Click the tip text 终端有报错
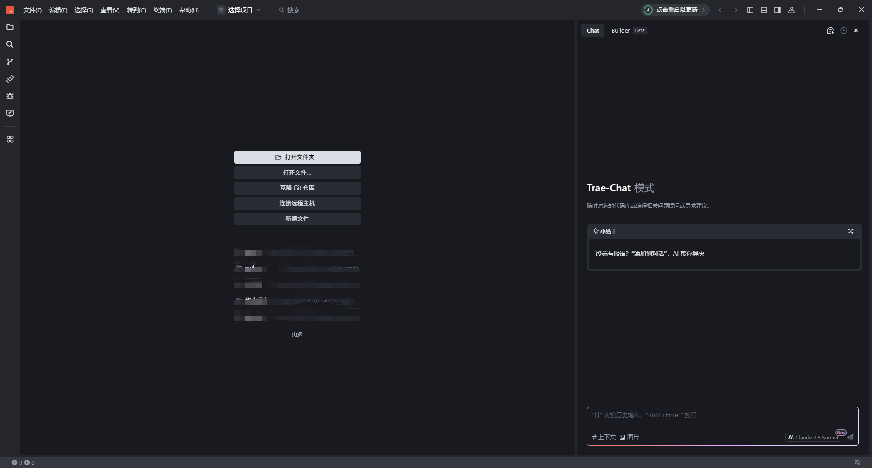 (x=650, y=253)
